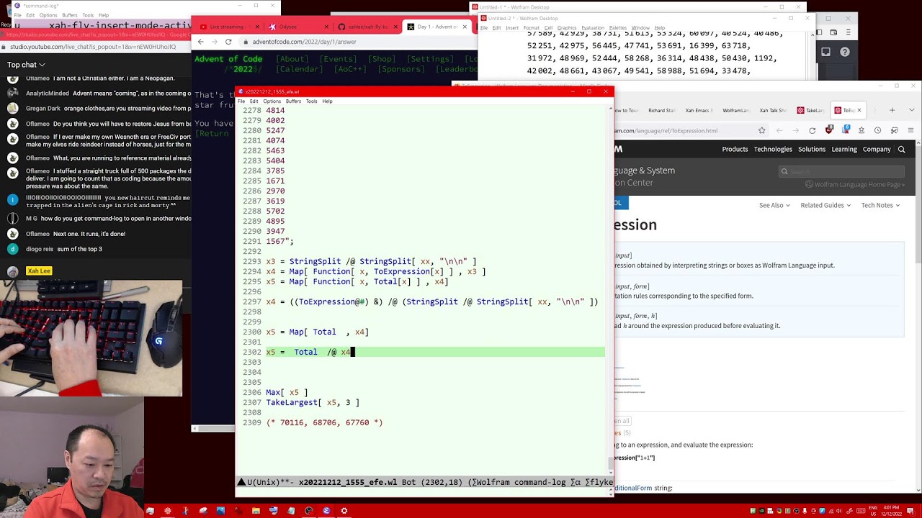This screenshot has width=922, height=518.
Task: Open the File menu in Emacs window
Action: pos(241,101)
